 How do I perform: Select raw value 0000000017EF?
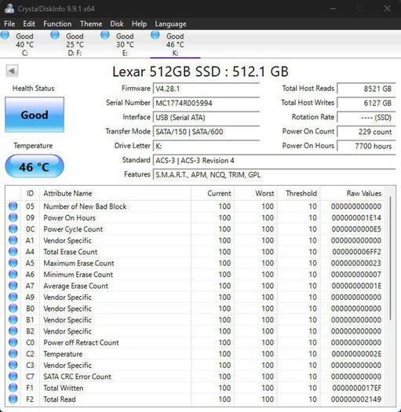tap(356, 388)
